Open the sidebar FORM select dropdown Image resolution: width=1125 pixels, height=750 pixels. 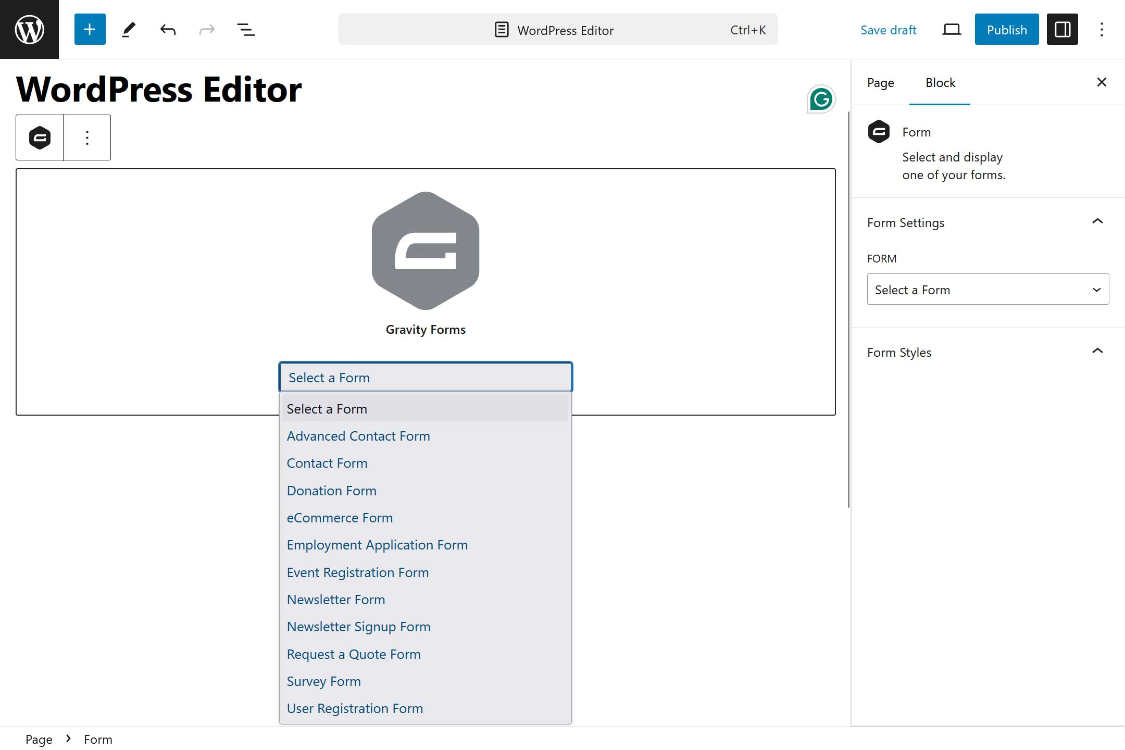pyautogui.click(x=988, y=289)
